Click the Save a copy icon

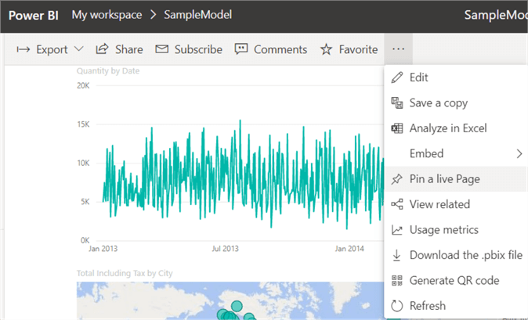point(396,103)
